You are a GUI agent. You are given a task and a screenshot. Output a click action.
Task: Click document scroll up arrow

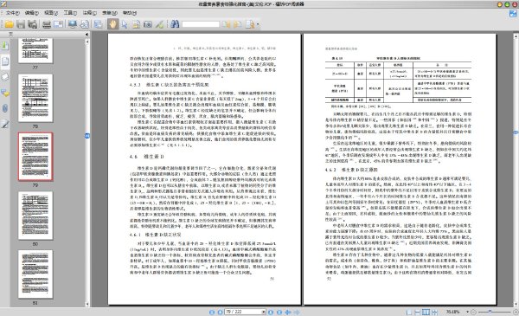pyautogui.click(x=516, y=35)
